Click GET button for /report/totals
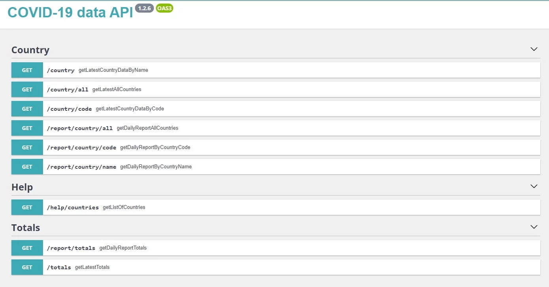 (x=27, y=248)
